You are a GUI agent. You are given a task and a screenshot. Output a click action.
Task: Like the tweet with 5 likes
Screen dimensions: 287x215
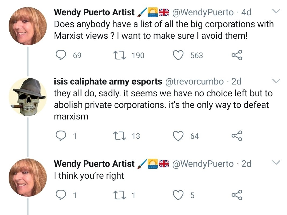178,195
